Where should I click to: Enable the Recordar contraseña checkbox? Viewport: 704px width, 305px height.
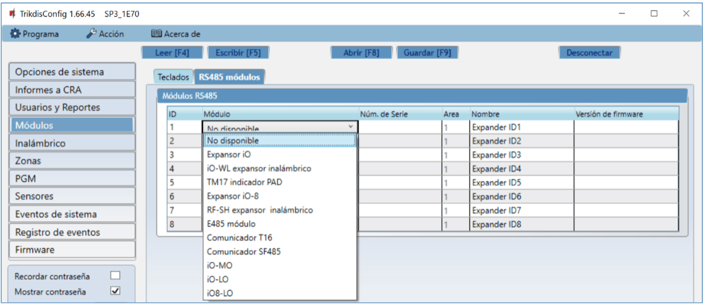pos(116,275)
